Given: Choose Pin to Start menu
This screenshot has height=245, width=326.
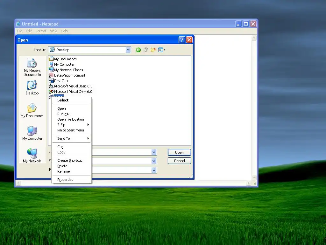Looking at the screenshot, I should click(x=72, y=130).
